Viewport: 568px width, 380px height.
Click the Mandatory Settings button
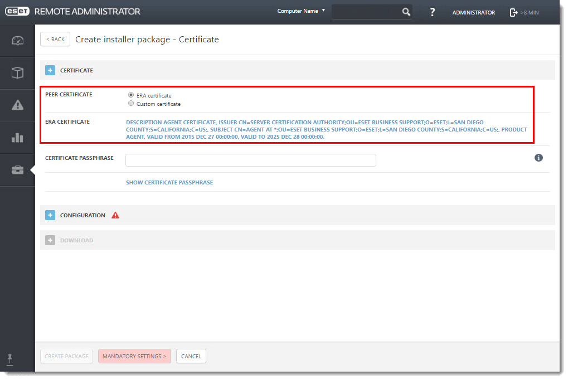[134, 356]
